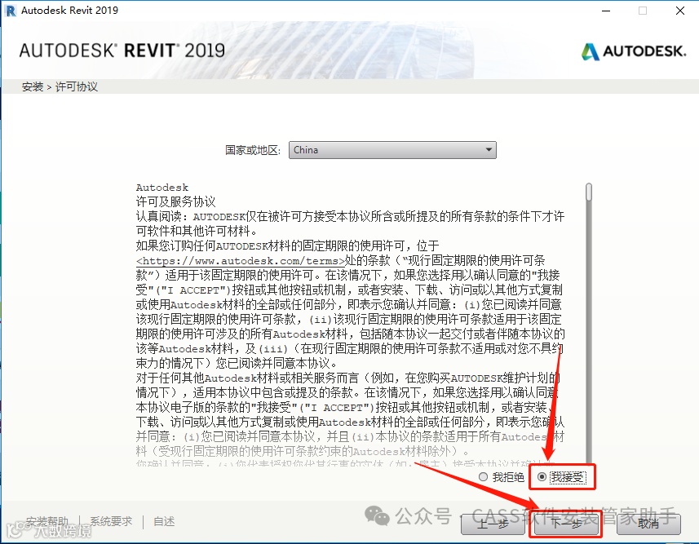The image size is (699, 544).
Task: Click the 许可及服务协议 heading in the agreement
Action: 175,202
